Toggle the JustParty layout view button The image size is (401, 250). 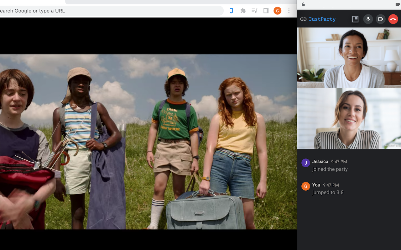[x=355, y=19]
